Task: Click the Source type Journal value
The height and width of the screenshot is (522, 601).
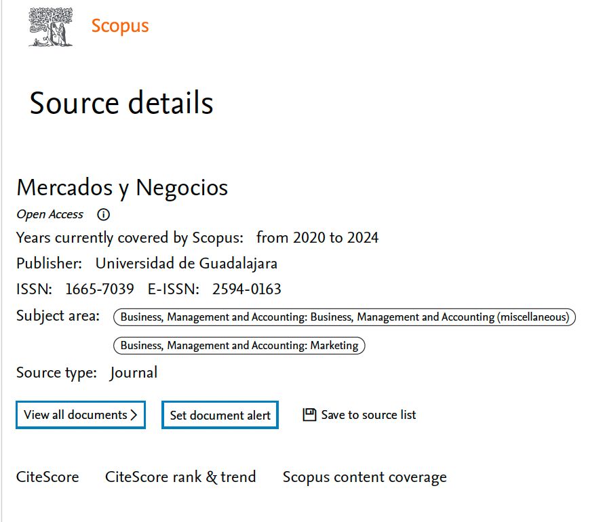Action: point(134,373)
